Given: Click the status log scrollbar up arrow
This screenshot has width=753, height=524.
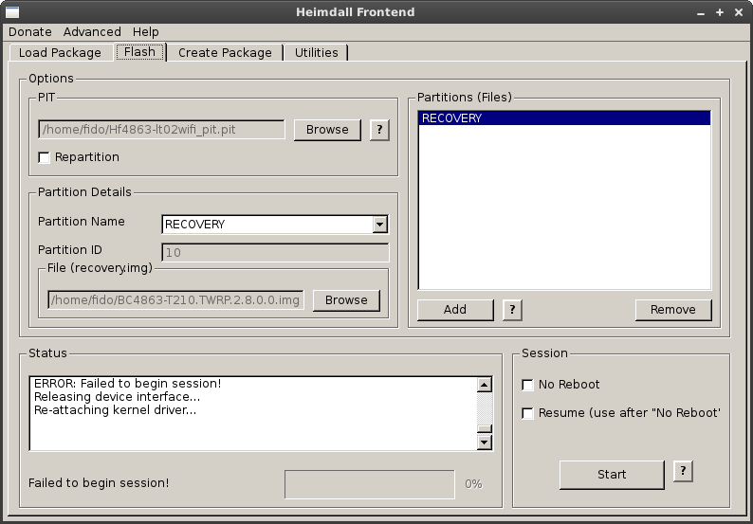Looking at the screenshot, I should pyautogui.click(x=484, y=385).
